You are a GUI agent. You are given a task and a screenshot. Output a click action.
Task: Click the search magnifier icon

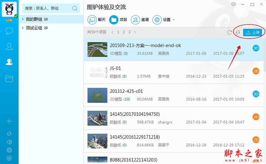pyautogui.click(x=75, y=8)
